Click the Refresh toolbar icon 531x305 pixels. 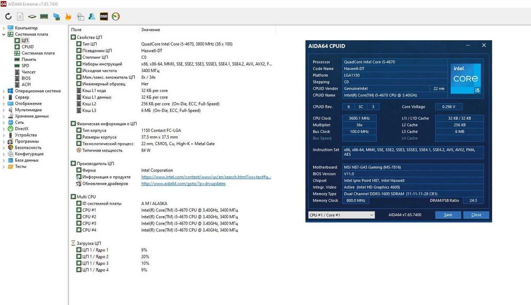(8, 16)
